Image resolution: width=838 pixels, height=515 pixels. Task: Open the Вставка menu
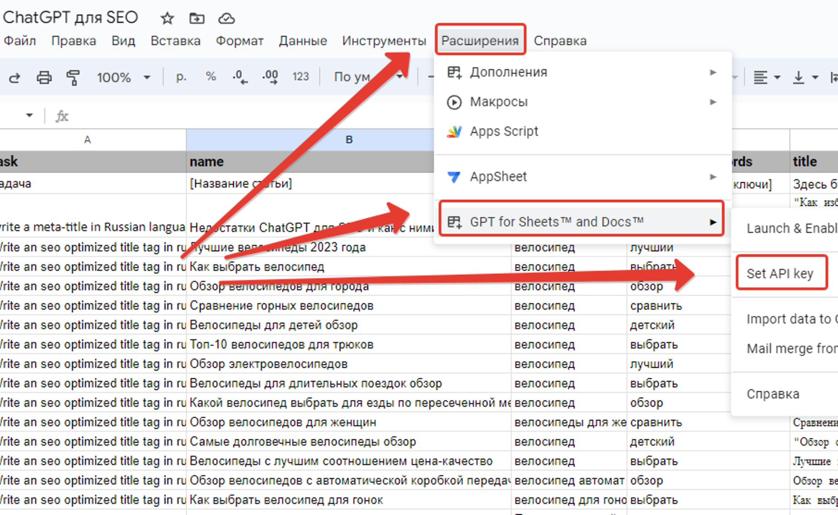[x=175, y=41]
